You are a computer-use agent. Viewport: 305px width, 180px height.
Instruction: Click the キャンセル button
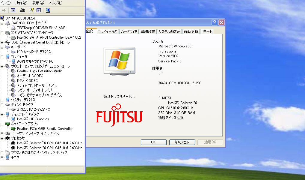(182, 142)
